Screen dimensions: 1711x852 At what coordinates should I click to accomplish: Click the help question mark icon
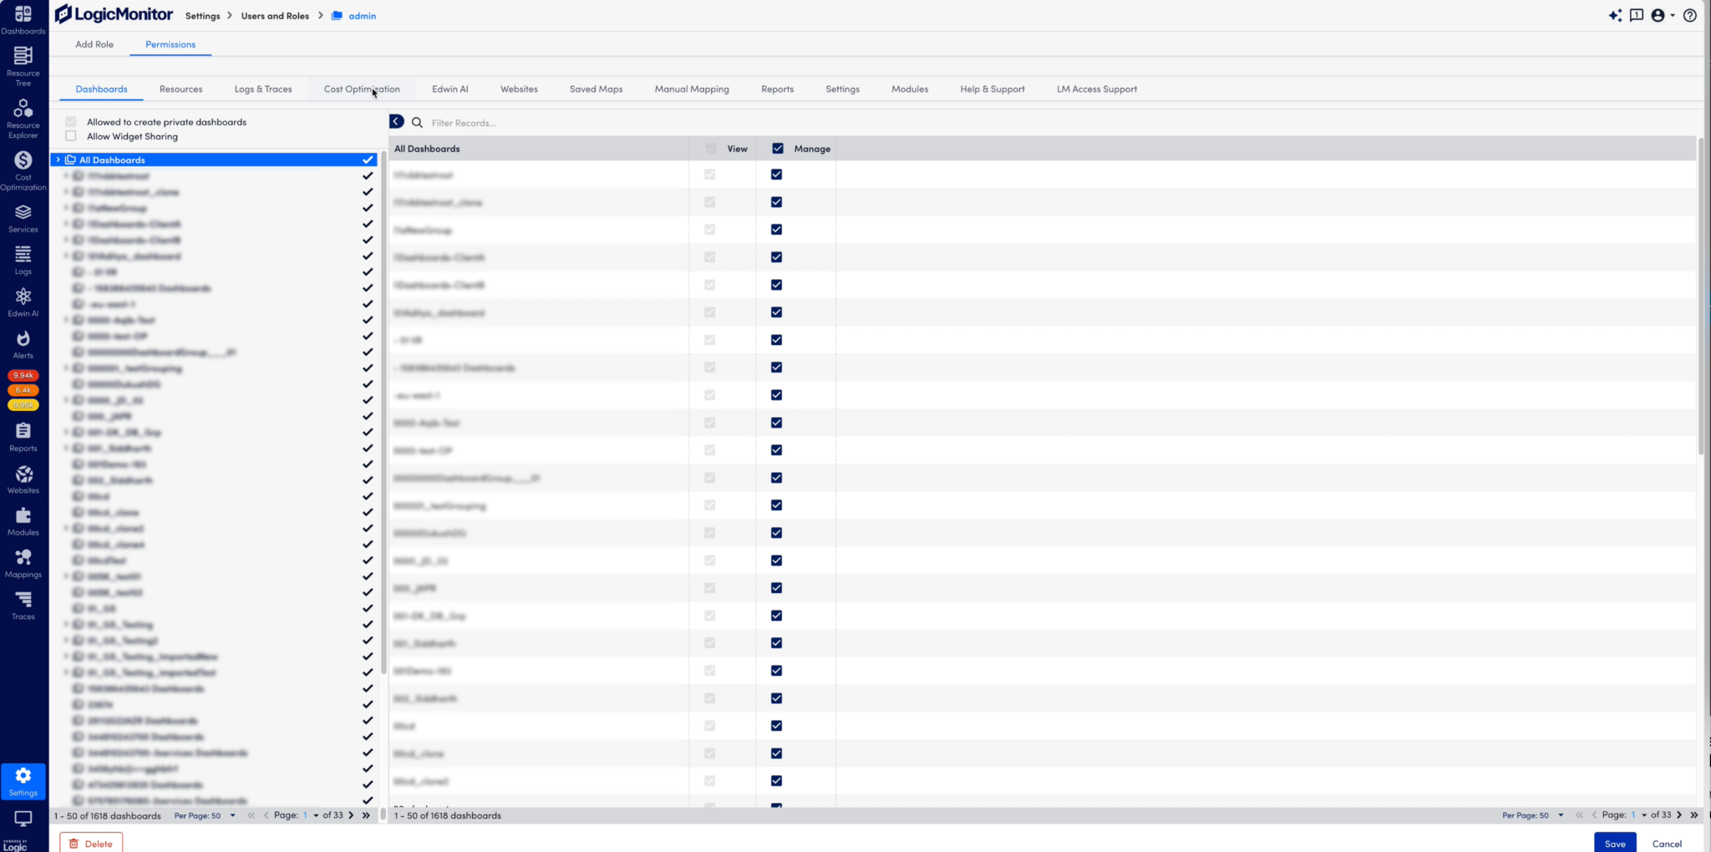click(x=1689, y=15)
